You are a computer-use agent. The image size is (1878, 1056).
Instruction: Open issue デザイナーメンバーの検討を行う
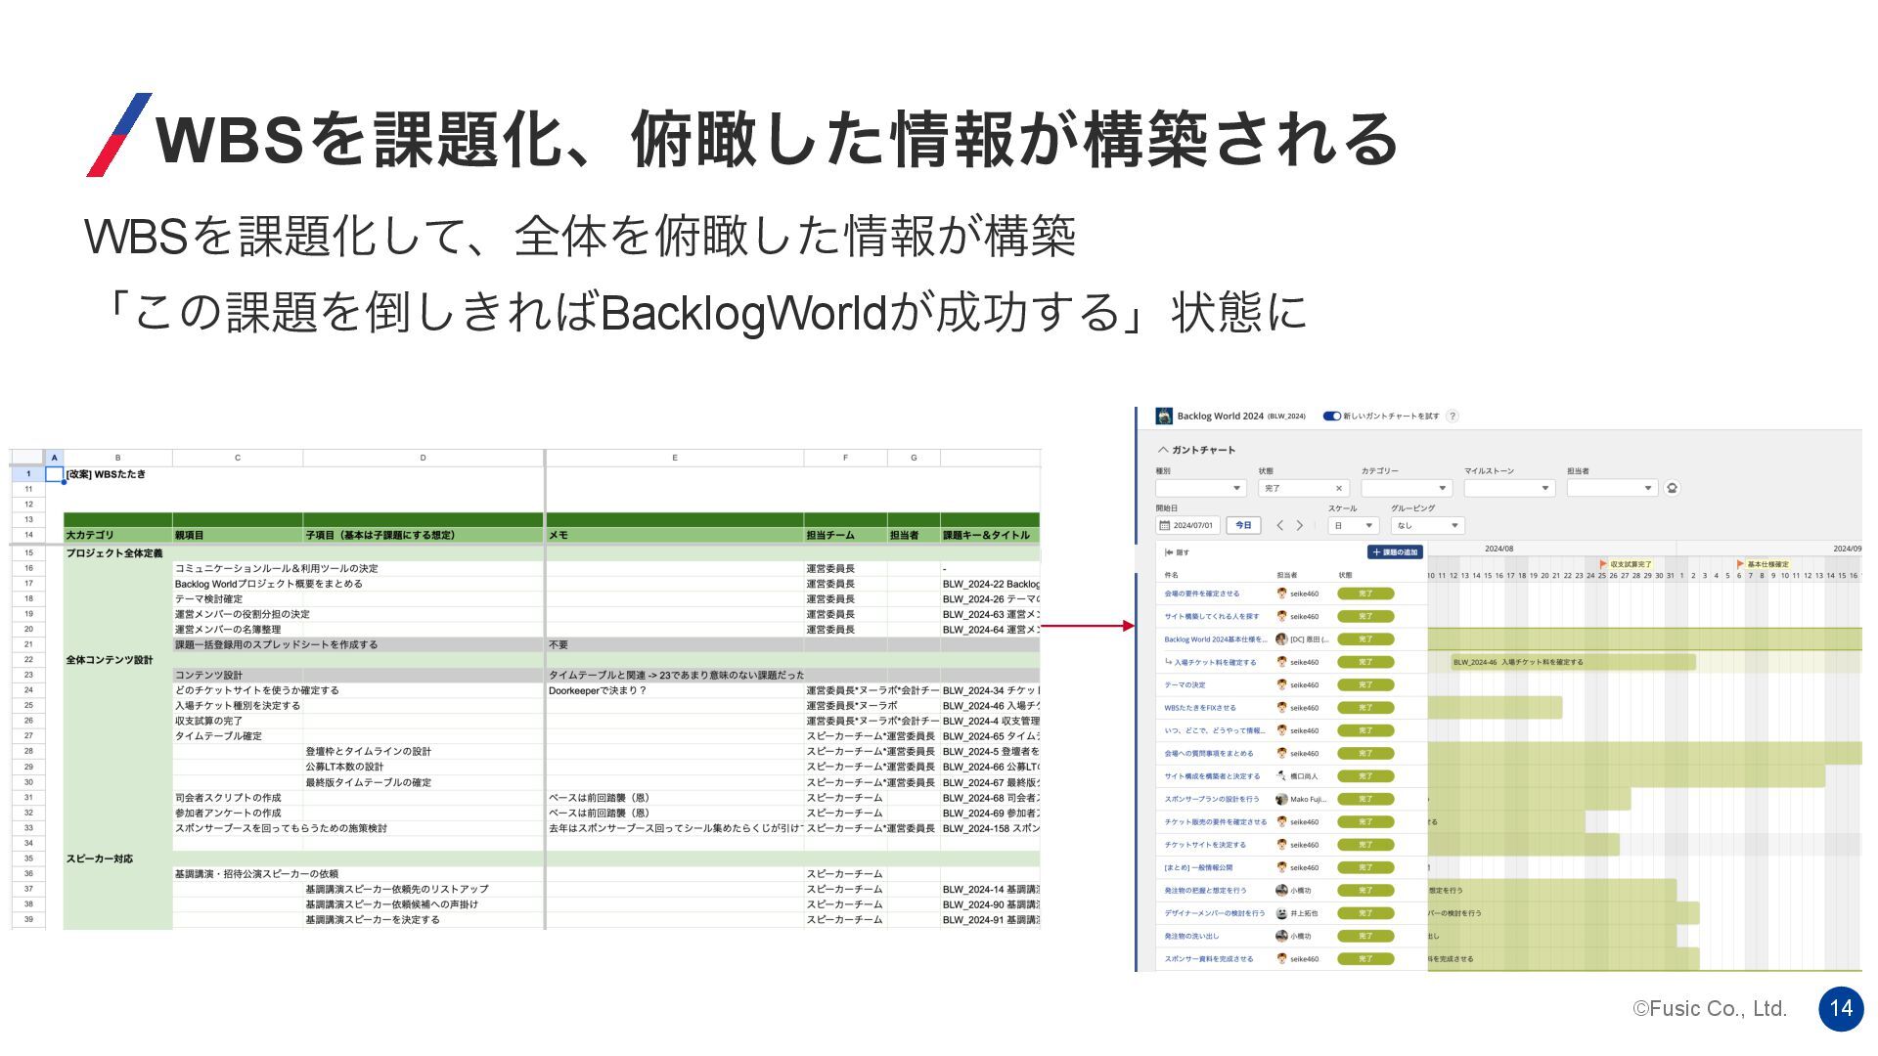1215,913
